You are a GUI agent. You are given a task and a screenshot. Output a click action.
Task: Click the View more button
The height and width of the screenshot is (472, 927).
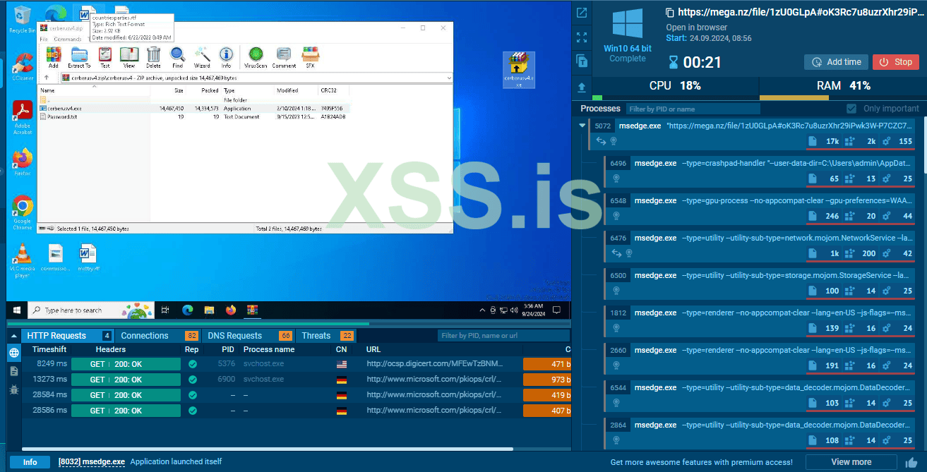point(851,462)
